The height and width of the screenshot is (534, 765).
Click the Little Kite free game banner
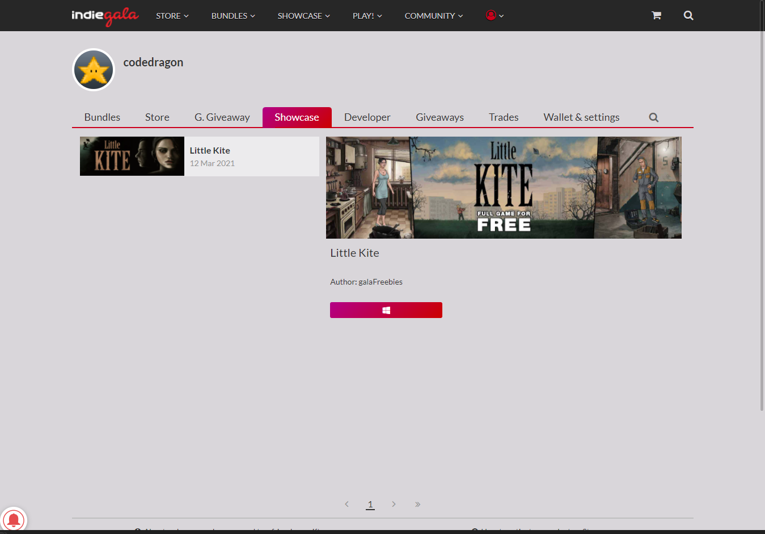pyautogui.click(x=504, y=188)
